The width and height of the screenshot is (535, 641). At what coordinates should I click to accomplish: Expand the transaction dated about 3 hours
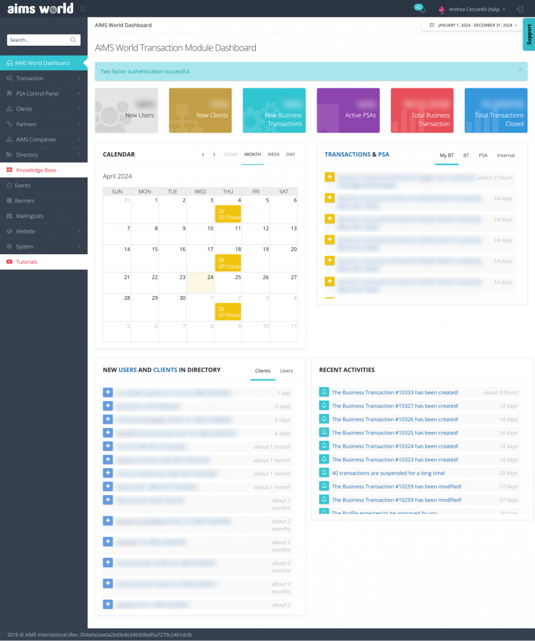click(x=330, y=177)
